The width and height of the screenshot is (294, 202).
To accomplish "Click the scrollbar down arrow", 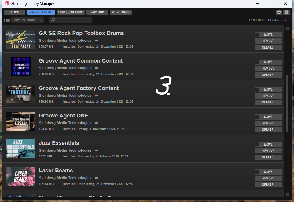I will [288, 194].
